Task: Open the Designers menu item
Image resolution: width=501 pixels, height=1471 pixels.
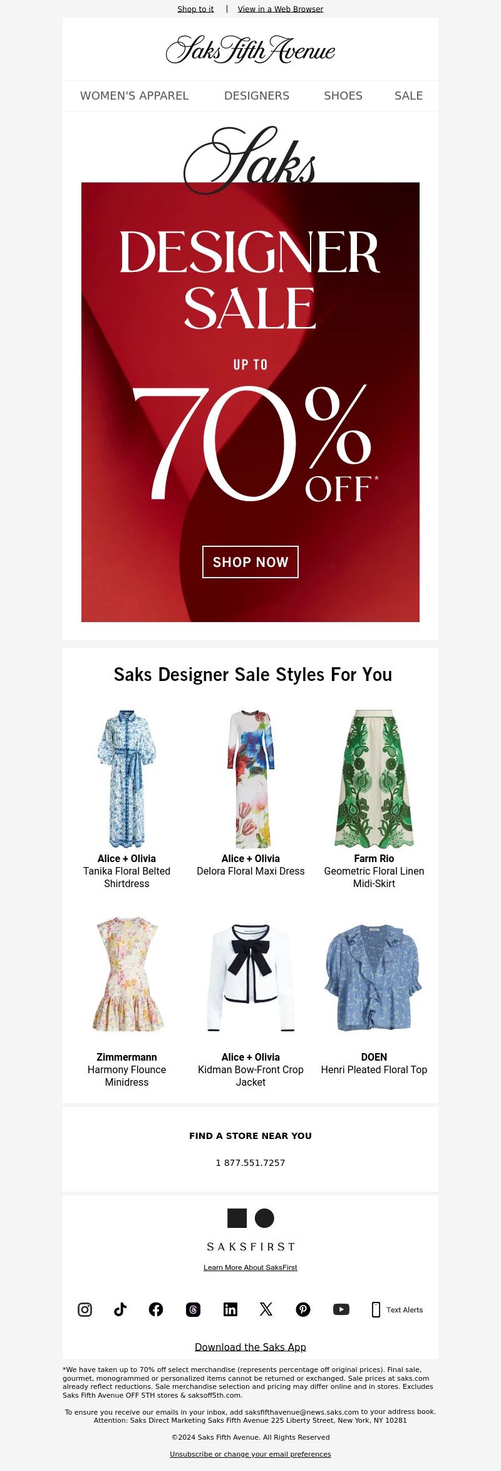Action: [x=257, y=96]
